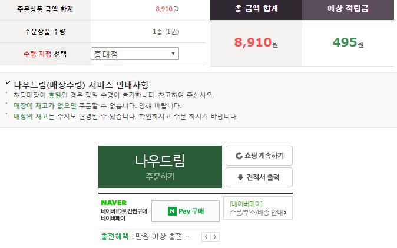
Task: Click the green N logo icon
Action: [172, 211]
